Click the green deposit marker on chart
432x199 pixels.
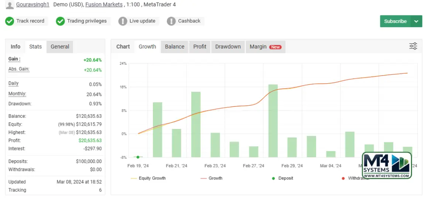[138, 157]
